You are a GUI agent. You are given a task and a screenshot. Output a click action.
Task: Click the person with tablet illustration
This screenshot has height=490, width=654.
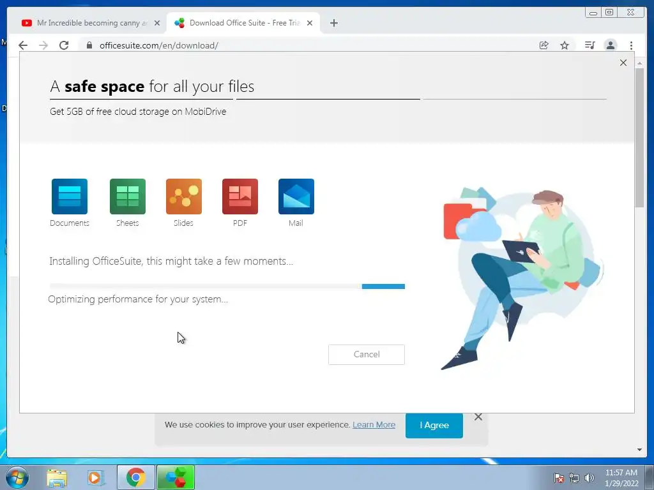[x=523, y=278]
